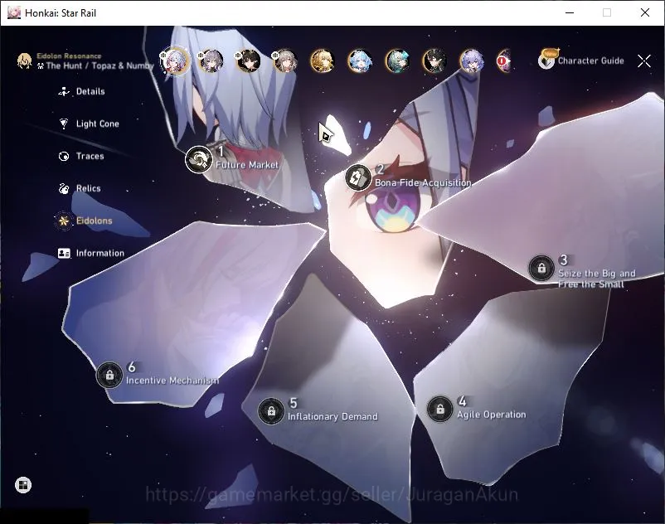The width and height of the screenshot is (665, 524).
Task: Click the Information card icon
Action: (64, 253)
